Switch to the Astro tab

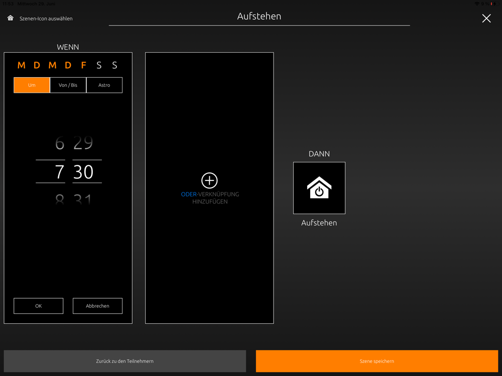pos(104,85)
